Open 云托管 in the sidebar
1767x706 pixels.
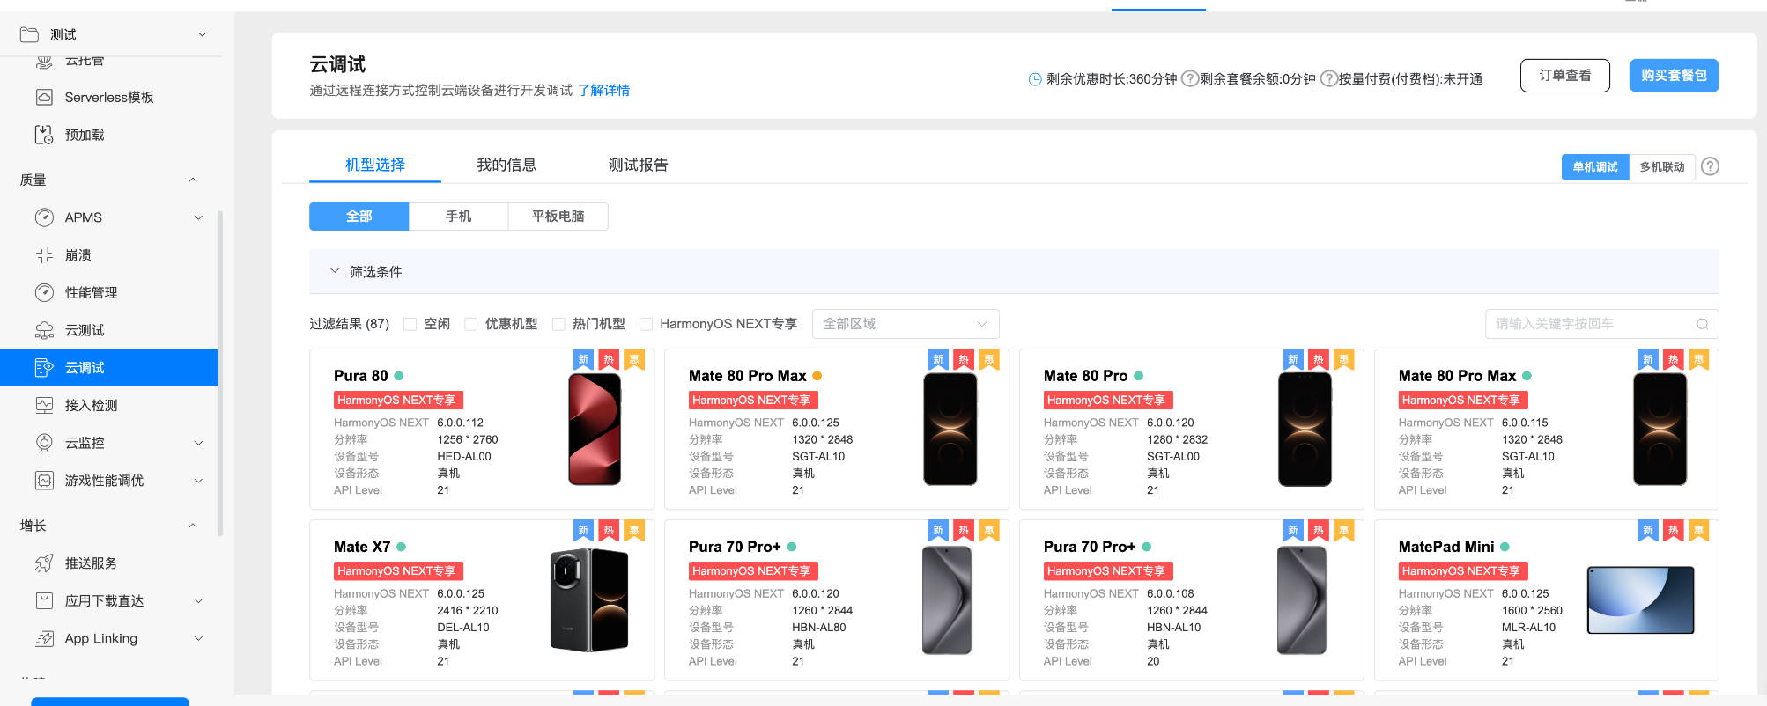tap(85, 62)
